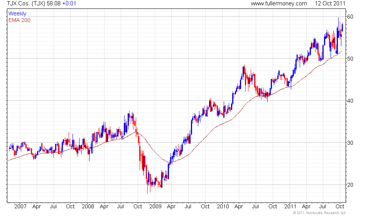Click the 2009 year axis label
The height and width of the screenshot is (216, 378).
click(x=155, y=207)
